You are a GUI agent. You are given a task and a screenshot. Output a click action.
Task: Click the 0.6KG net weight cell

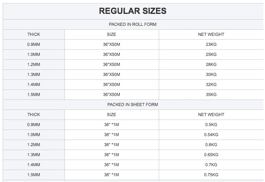[211, 145]
